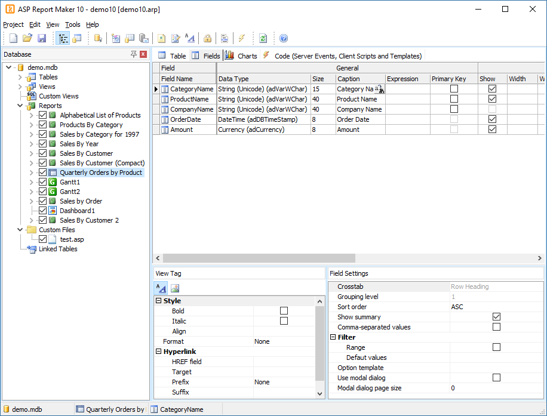This screenshot has height=416, width=547.
Task: Open the Code (Server Events) tab
Action: 342,56
